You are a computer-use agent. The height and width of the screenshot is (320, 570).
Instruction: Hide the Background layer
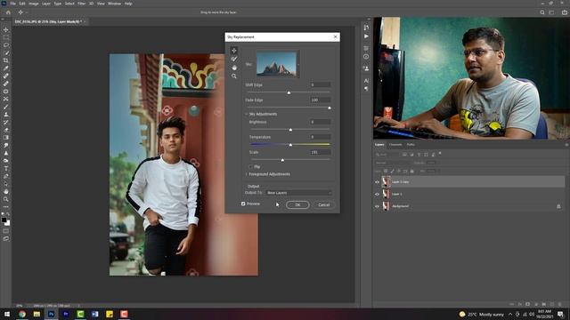pos(377,206)
